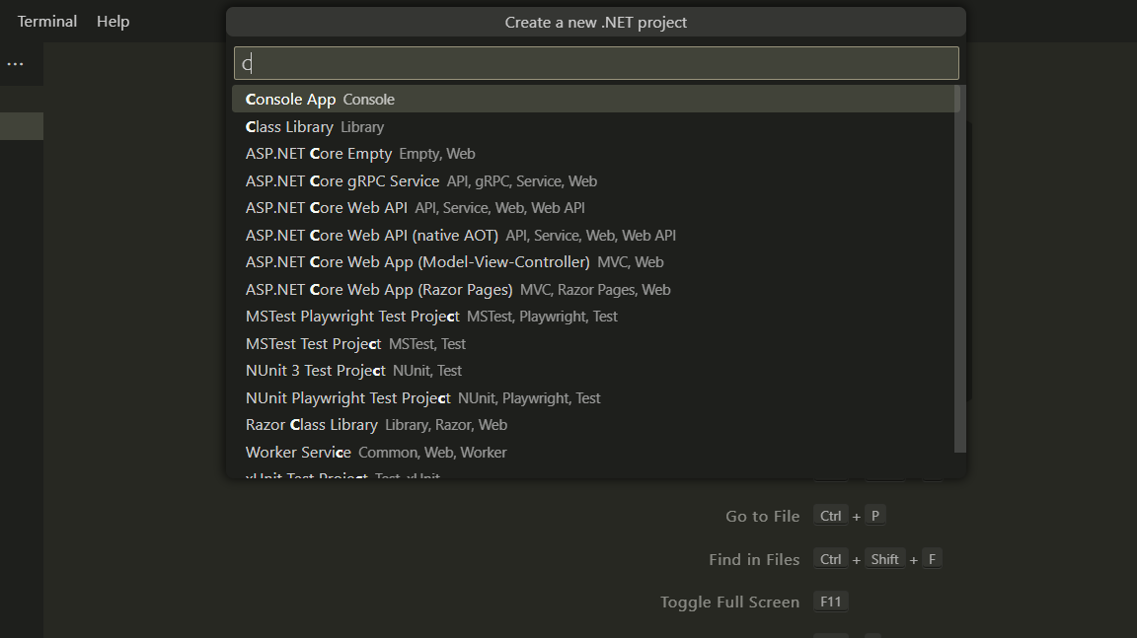Click the F11 key badge
Viewport: 1137px width, 638px height.
(830, 602)
